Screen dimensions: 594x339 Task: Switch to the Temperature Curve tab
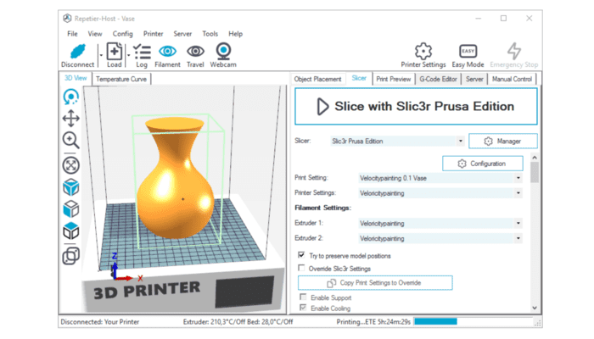point(121,79)
